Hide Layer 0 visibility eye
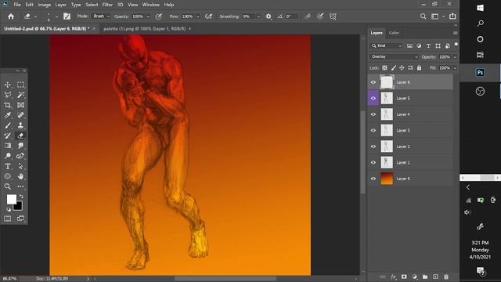Image resolution: width=501 pixels, height=282 pixels. 373,179
